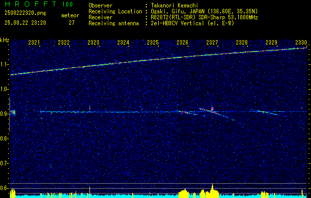311x198 pixels.
Task: Click the Receiver field label
Action: coord(100,17)
